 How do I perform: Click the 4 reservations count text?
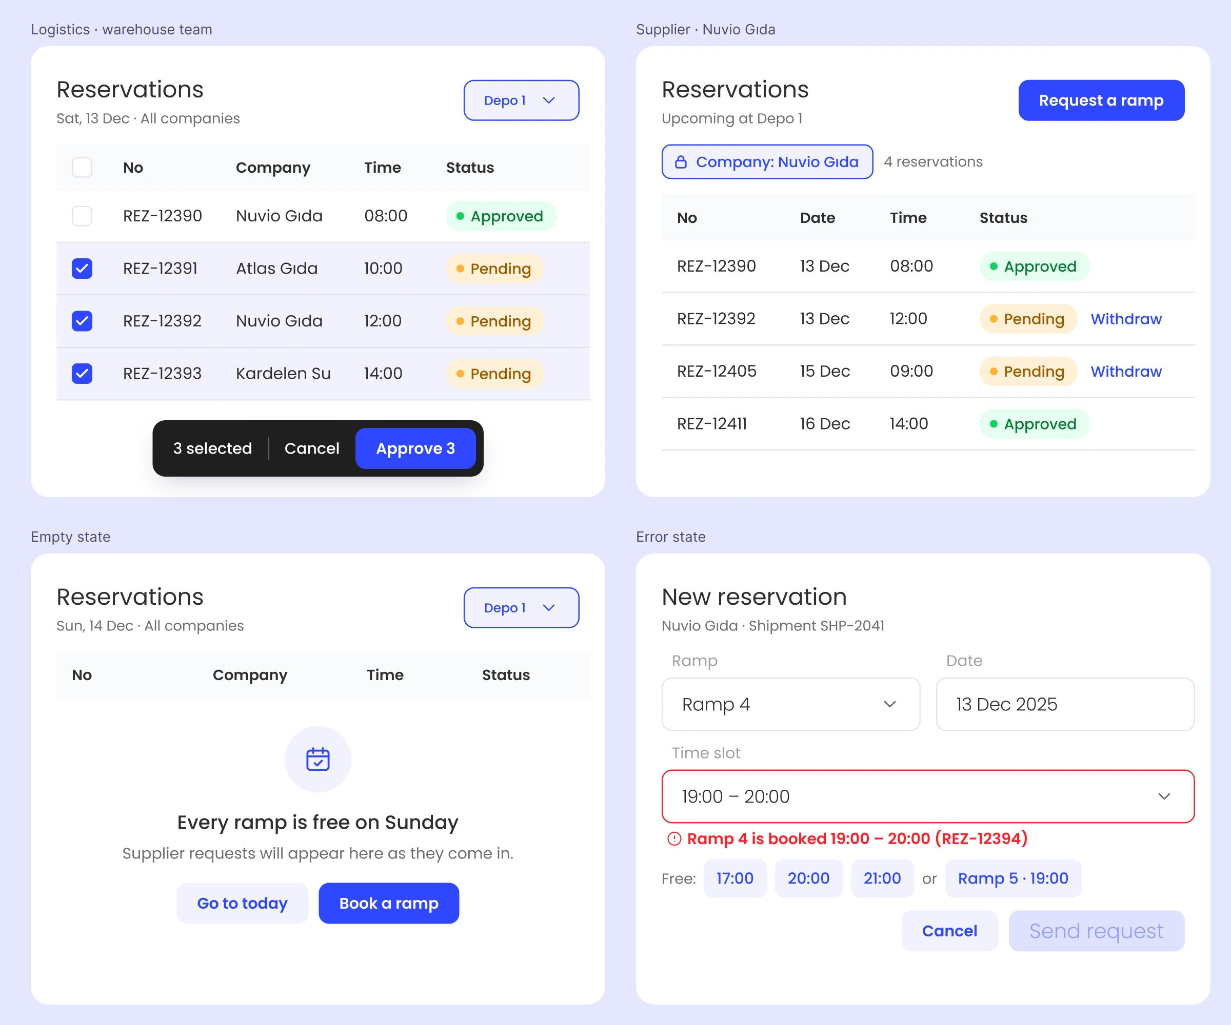[933, 161]
